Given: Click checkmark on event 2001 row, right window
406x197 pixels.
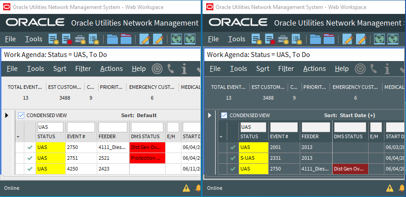Looking at the screenshot, I should pyautogui.click(x=233, y=148).
